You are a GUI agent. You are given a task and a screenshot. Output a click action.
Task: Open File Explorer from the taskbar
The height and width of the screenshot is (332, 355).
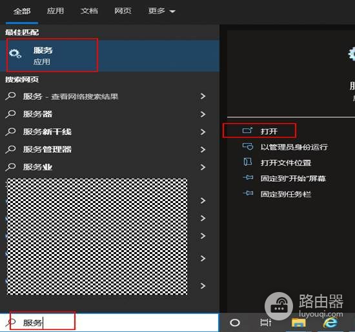tap(298, 323)
